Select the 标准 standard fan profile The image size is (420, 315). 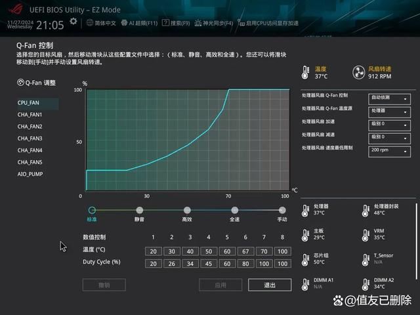pyautogui.click(x=92, y=210)
